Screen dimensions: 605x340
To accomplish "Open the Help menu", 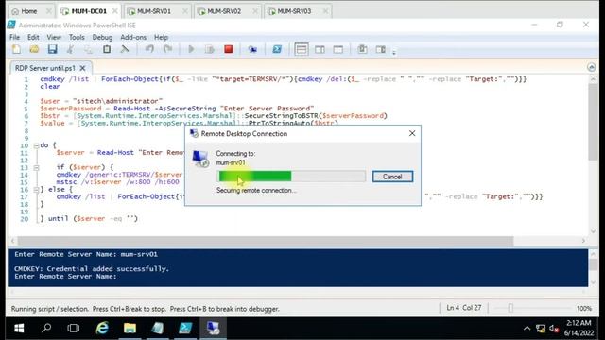I will coord(161,38).
